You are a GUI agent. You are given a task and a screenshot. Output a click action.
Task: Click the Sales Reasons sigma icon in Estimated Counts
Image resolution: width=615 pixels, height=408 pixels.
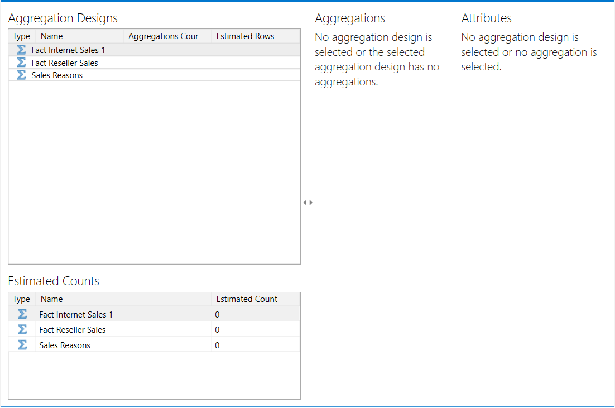click(x=21, y=345)
